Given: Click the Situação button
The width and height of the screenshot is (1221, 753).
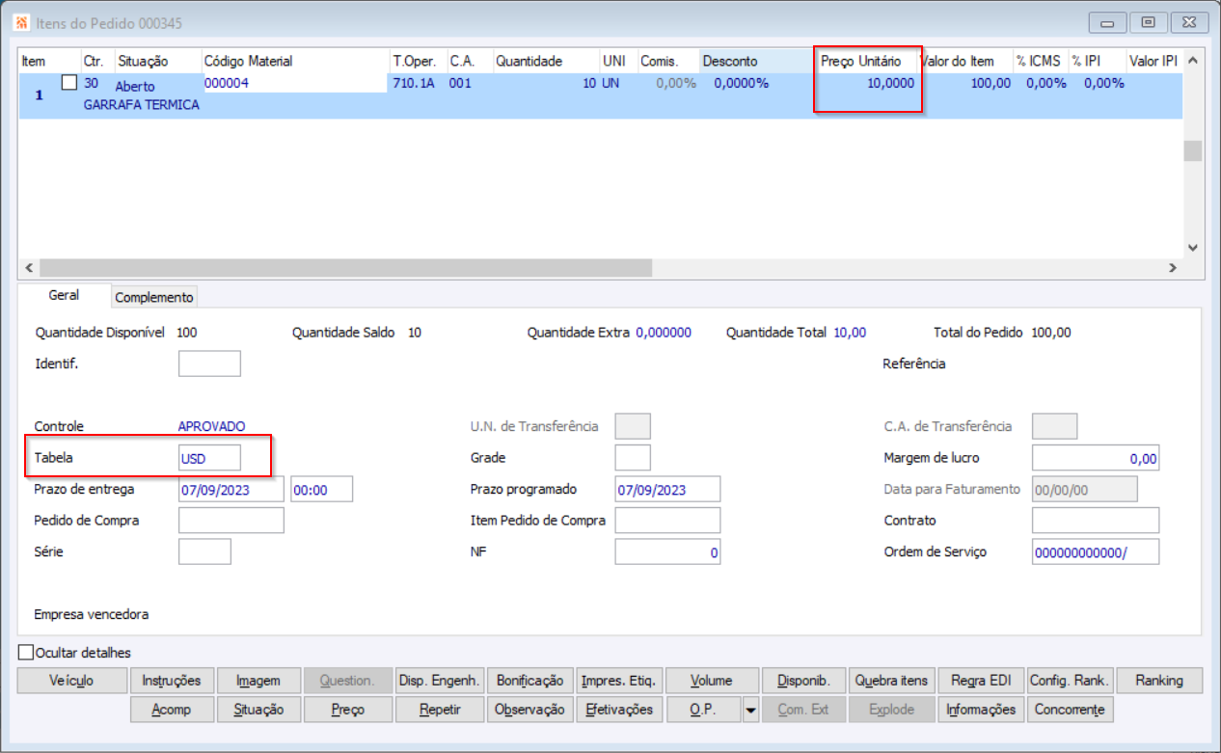Looking at the screenshot, I should pos(258,710).
